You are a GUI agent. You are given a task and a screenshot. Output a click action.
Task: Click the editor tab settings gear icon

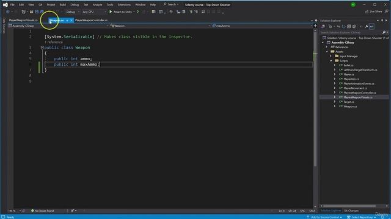[x=316, y=21]
